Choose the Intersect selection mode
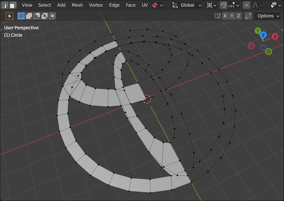This screenshot has width=284, height=201. 52,16
